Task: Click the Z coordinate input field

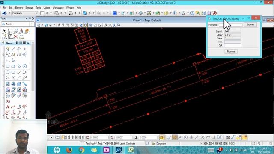Action: [x=148, y=137]
